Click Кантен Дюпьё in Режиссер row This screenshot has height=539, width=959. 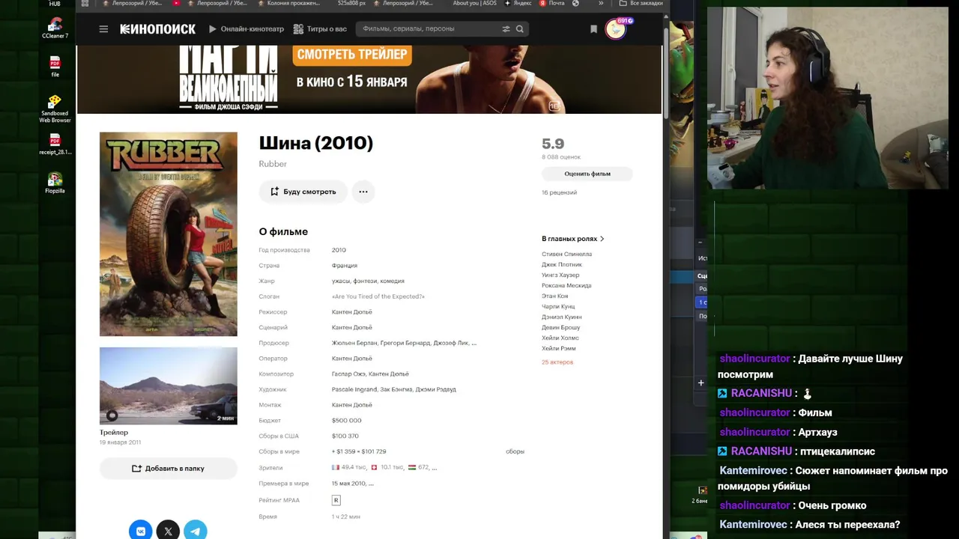coord(352,312)
